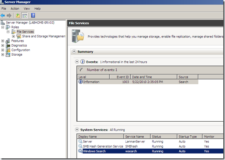225x160 pixels.
Task: Click the Storage node icon
Action: 8,54
